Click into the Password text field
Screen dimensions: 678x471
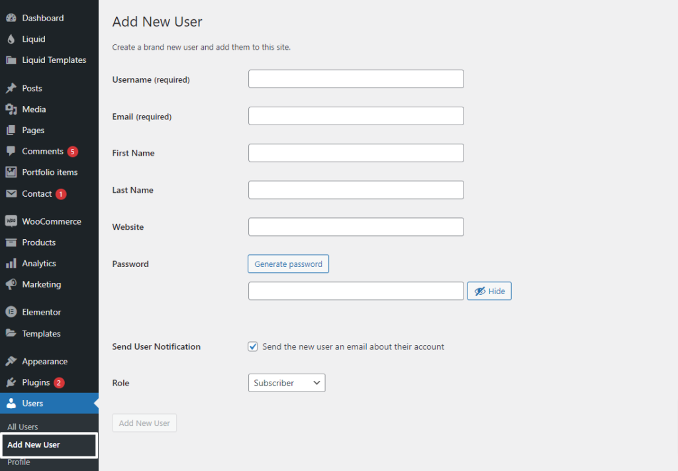356,291
